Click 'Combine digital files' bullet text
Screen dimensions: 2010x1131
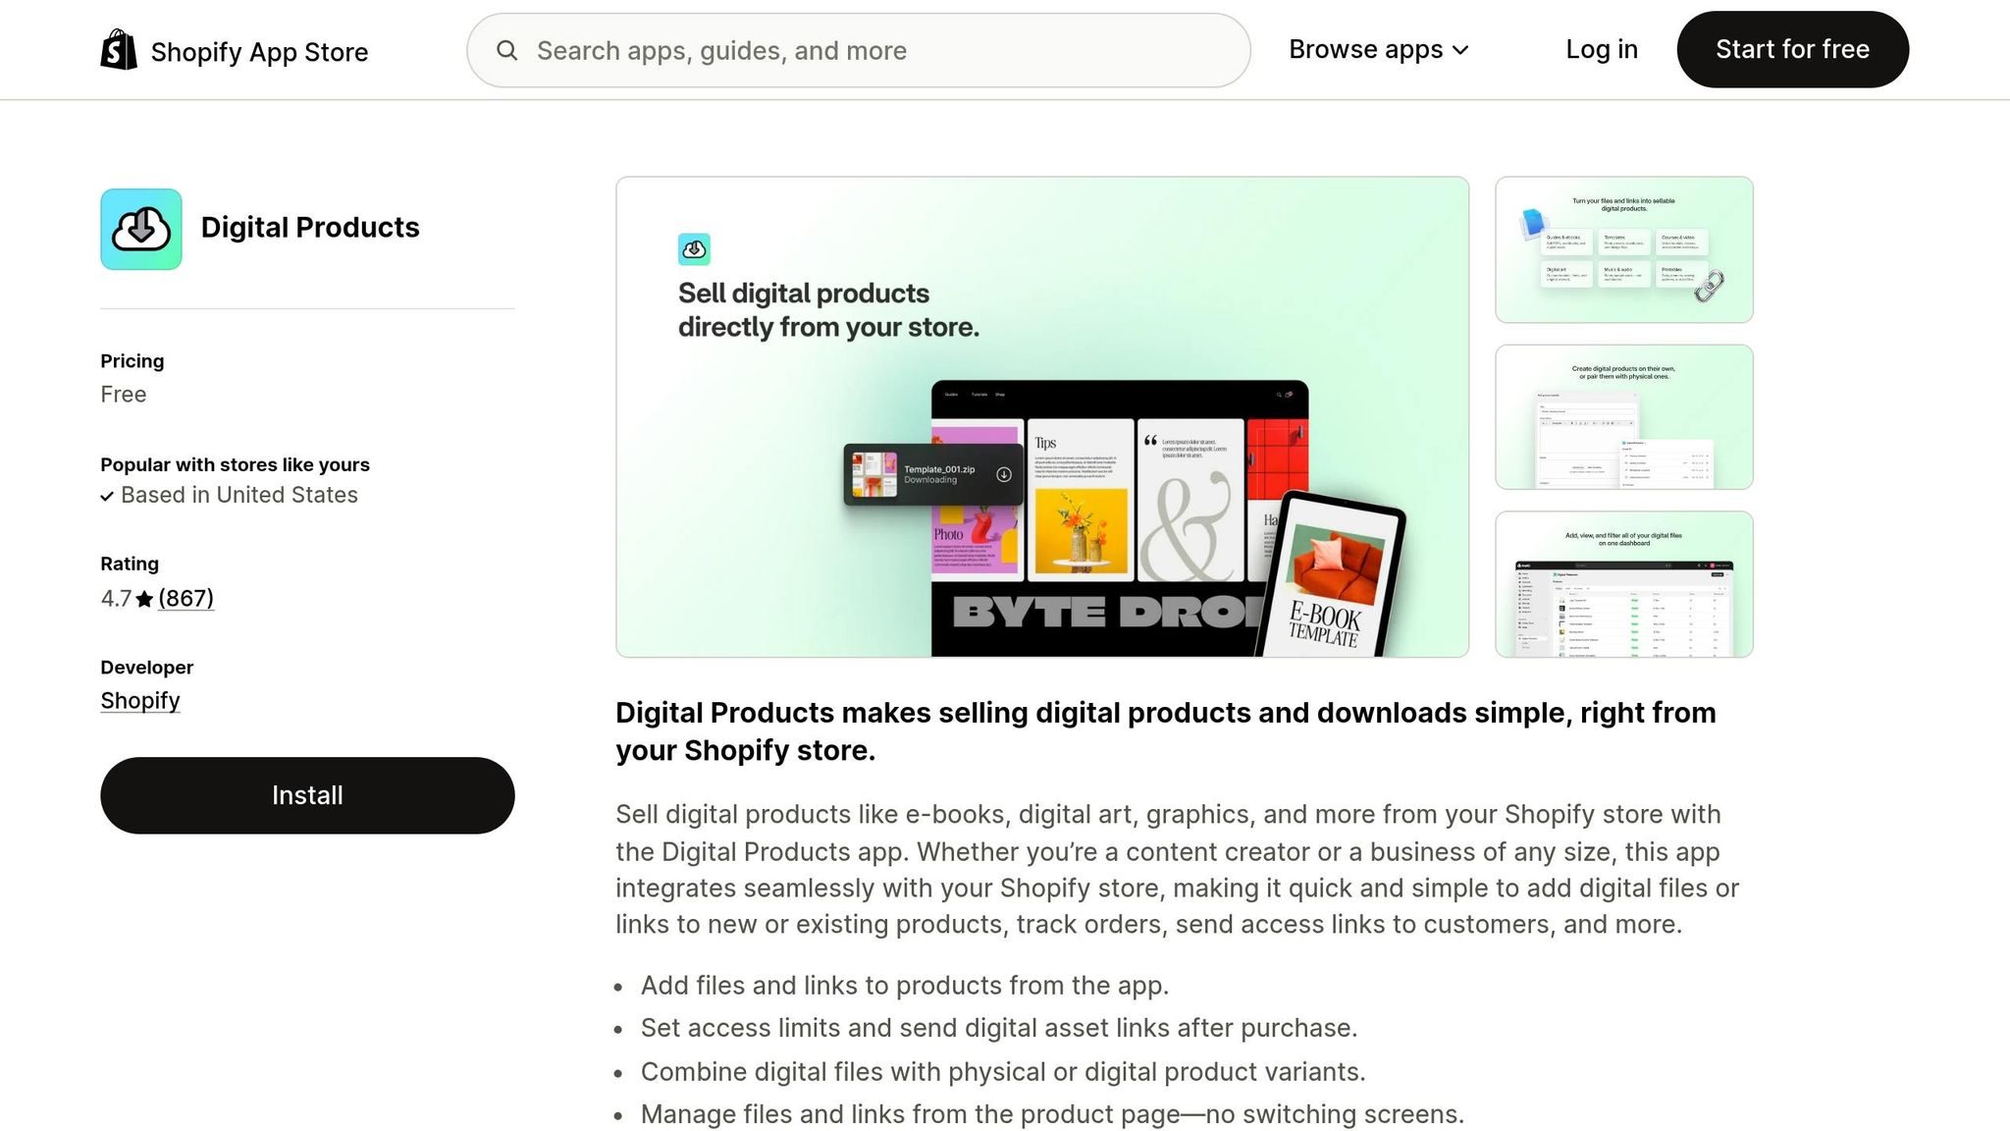point(1003,1072)
